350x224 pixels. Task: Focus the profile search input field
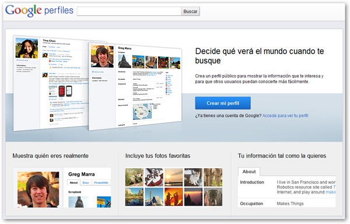129,11
